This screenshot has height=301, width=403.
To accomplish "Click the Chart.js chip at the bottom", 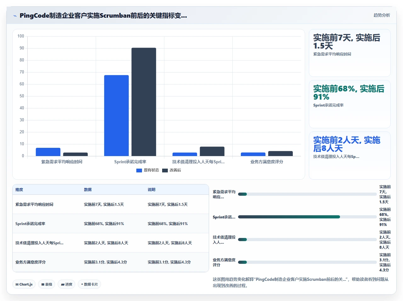I will pos(24,284).
